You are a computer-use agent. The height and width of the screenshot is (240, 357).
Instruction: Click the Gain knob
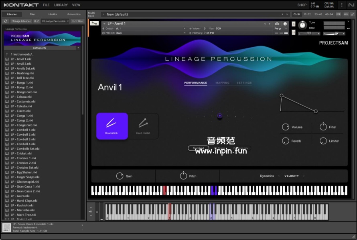120,176
